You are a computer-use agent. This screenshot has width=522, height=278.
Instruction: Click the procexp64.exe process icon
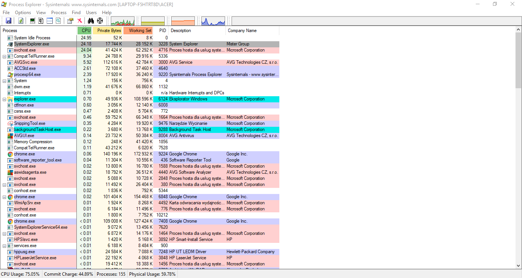[10, 74]
